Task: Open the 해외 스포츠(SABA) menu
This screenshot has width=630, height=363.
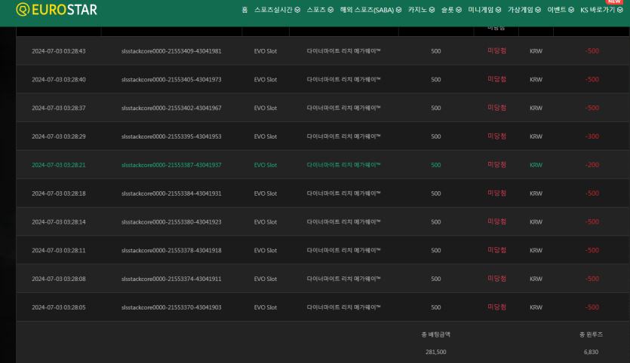Action: pos(370,10)
